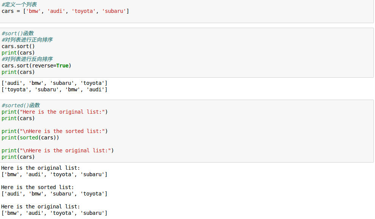Click the comment line '#定义一个列表'
The height and width of the screenshot is (219, 375).
tap(19, 5)
